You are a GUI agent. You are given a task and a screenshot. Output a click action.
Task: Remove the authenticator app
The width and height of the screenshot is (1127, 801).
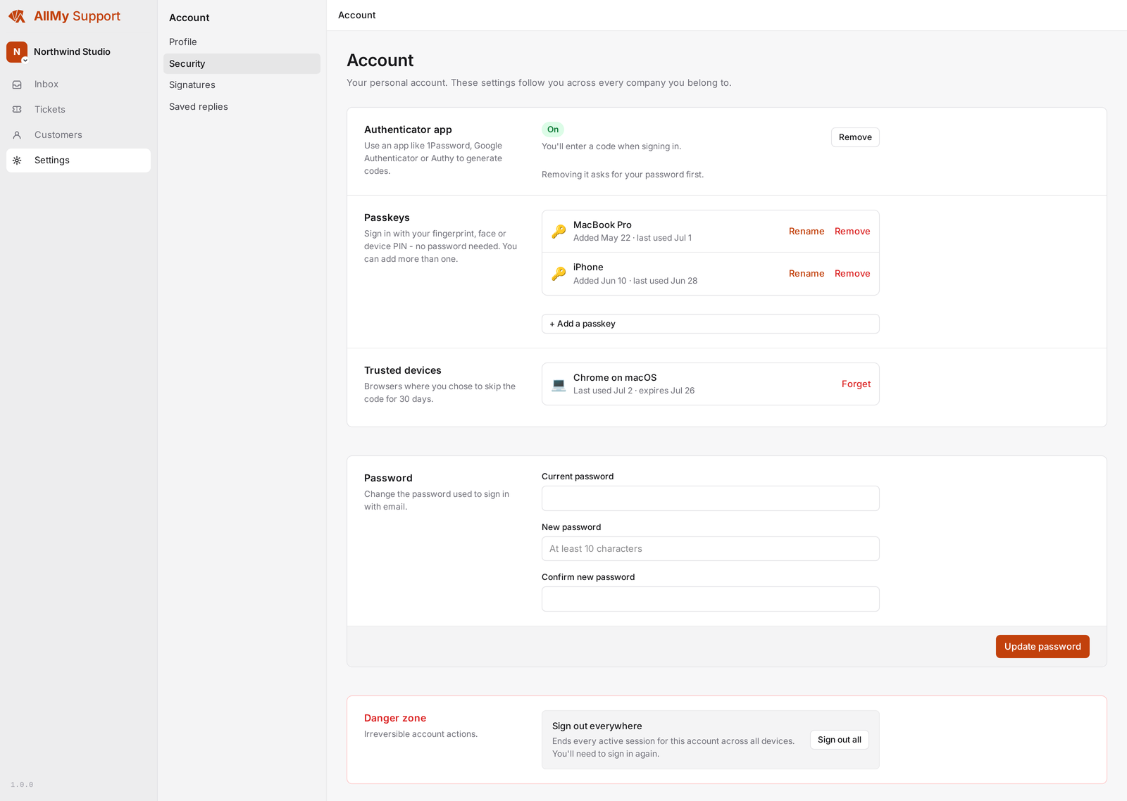855,137
